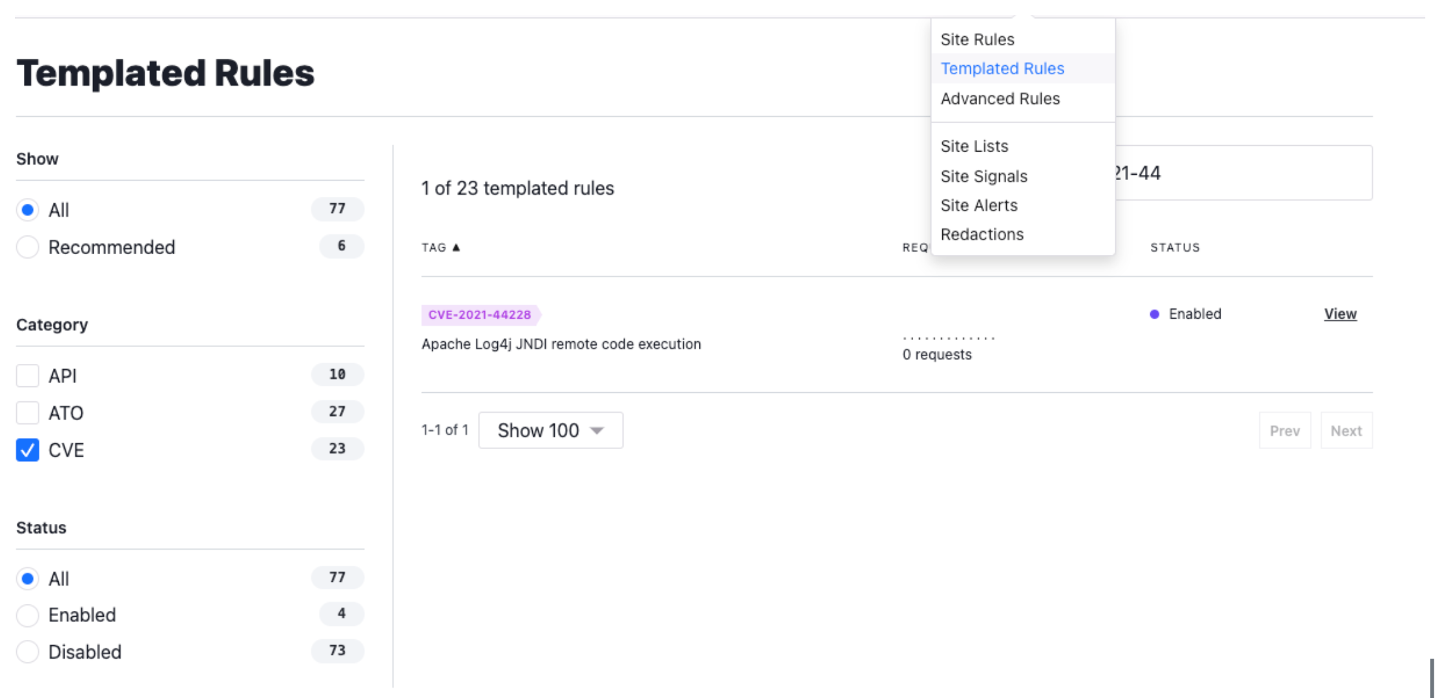Select the Recommended show filter
The width and height of the screenshot is (1435, 698).
pos(28,247)
